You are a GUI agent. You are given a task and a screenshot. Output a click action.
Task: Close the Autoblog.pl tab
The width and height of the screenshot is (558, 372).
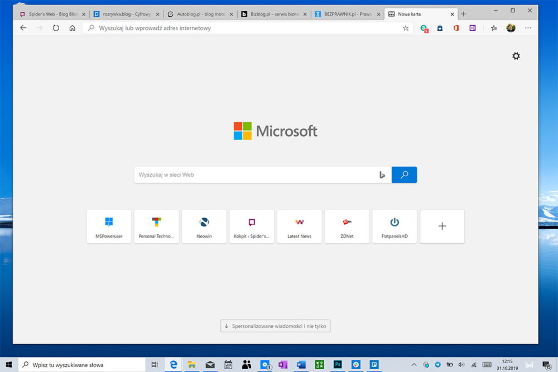(232, 15)
